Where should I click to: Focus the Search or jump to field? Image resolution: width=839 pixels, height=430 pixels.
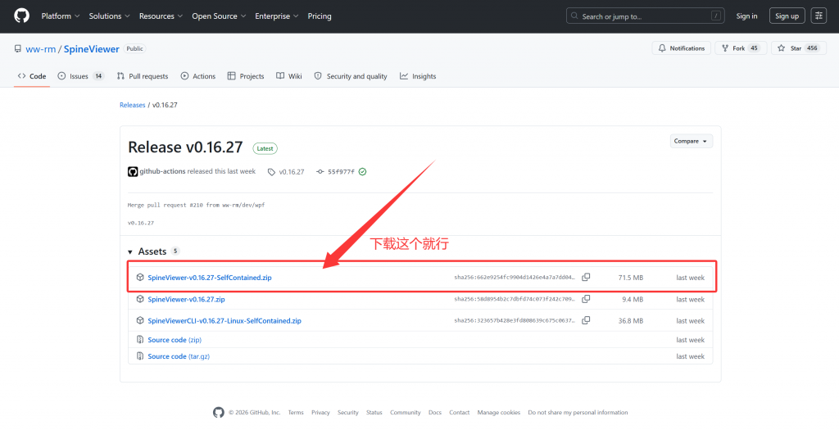pyautogui.click(x=646, y=16)
